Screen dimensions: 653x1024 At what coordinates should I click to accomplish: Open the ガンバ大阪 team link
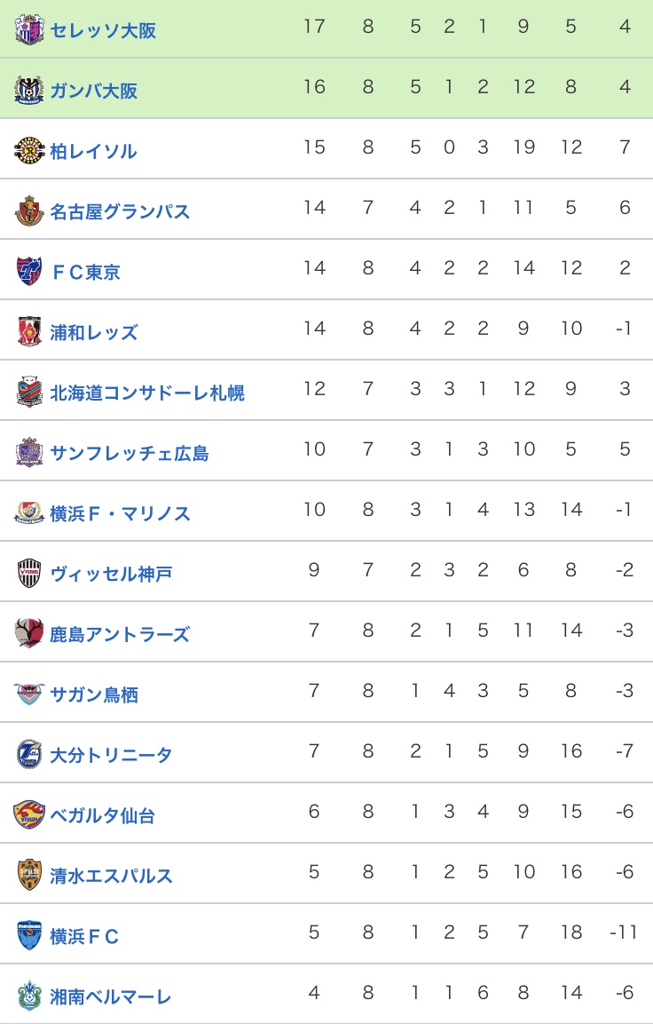(x=94, y=91)
